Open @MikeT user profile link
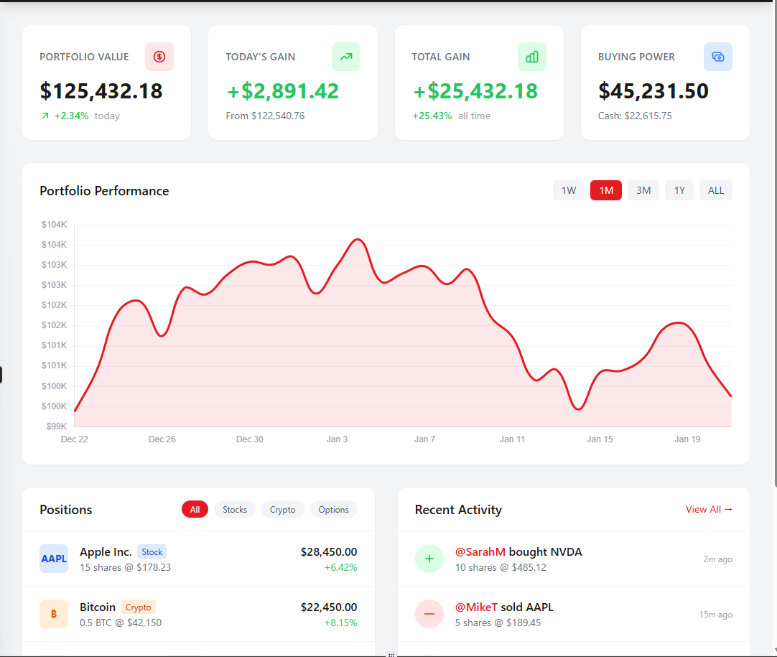The width and height of the screenshot is (777, 657). pyautogui.click(x=476, y=607)
